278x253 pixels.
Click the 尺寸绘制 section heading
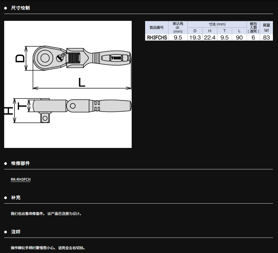point(20,8)
